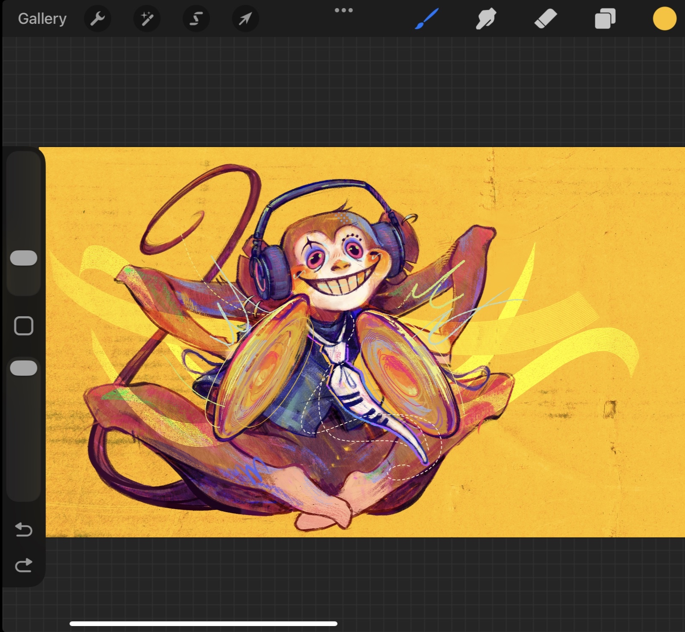Adjust the brush opacity slider handle
This screenshot has width=685, height=632.
pos(24,368)
